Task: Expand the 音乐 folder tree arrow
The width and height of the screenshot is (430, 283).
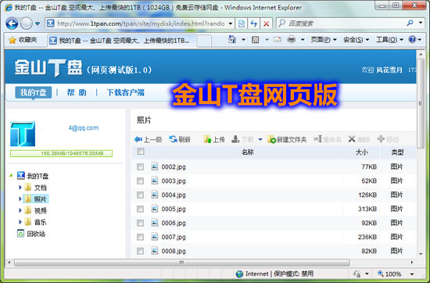Action: (x=20, y=222)
